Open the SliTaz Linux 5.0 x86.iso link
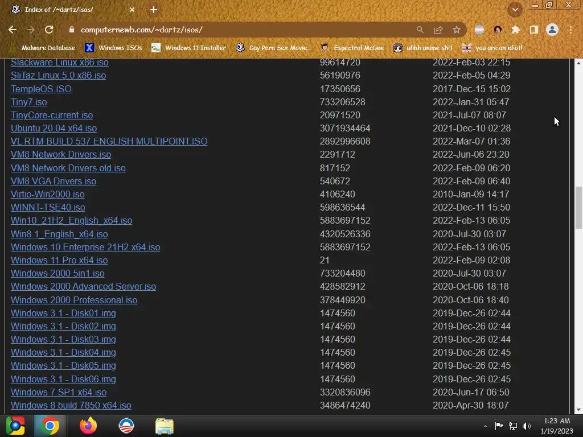The width and height of the screenshot is (583, 437). 59,76
